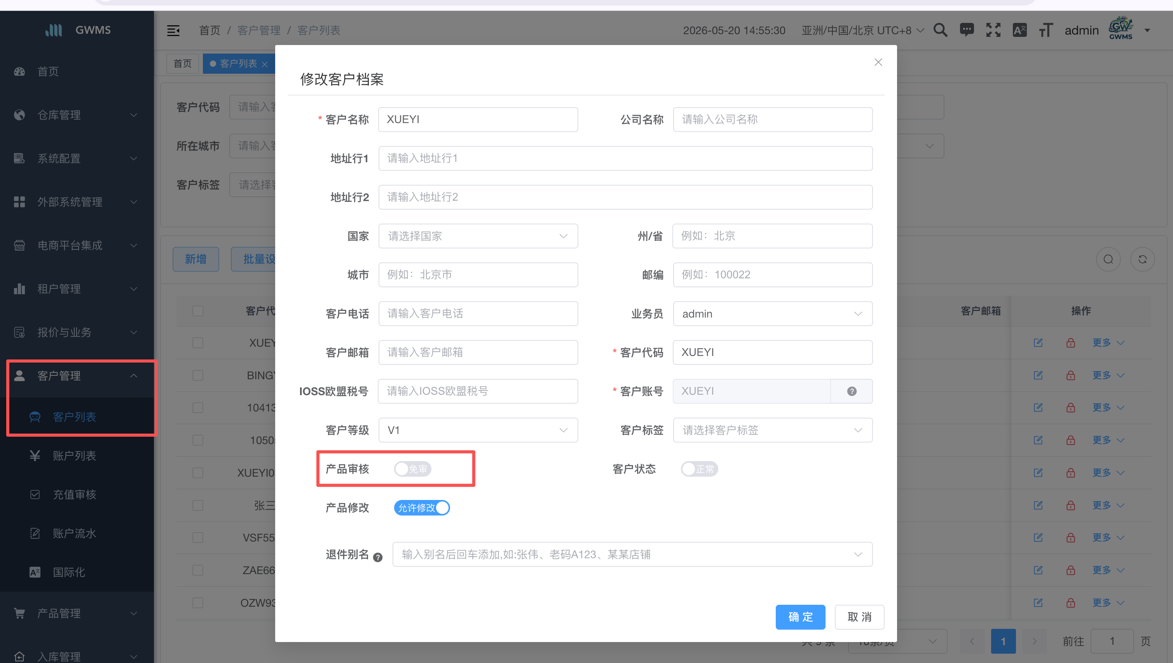Open the 客户等级 V1 dropdown
The height and width of the screenshot is (663, 1173).
[x=478, y=430]
